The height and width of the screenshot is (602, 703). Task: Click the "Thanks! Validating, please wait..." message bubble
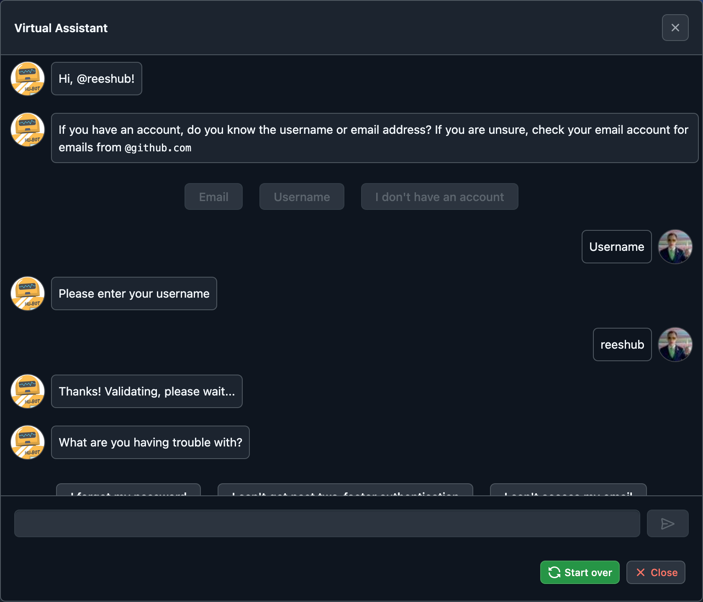(147, 391)
